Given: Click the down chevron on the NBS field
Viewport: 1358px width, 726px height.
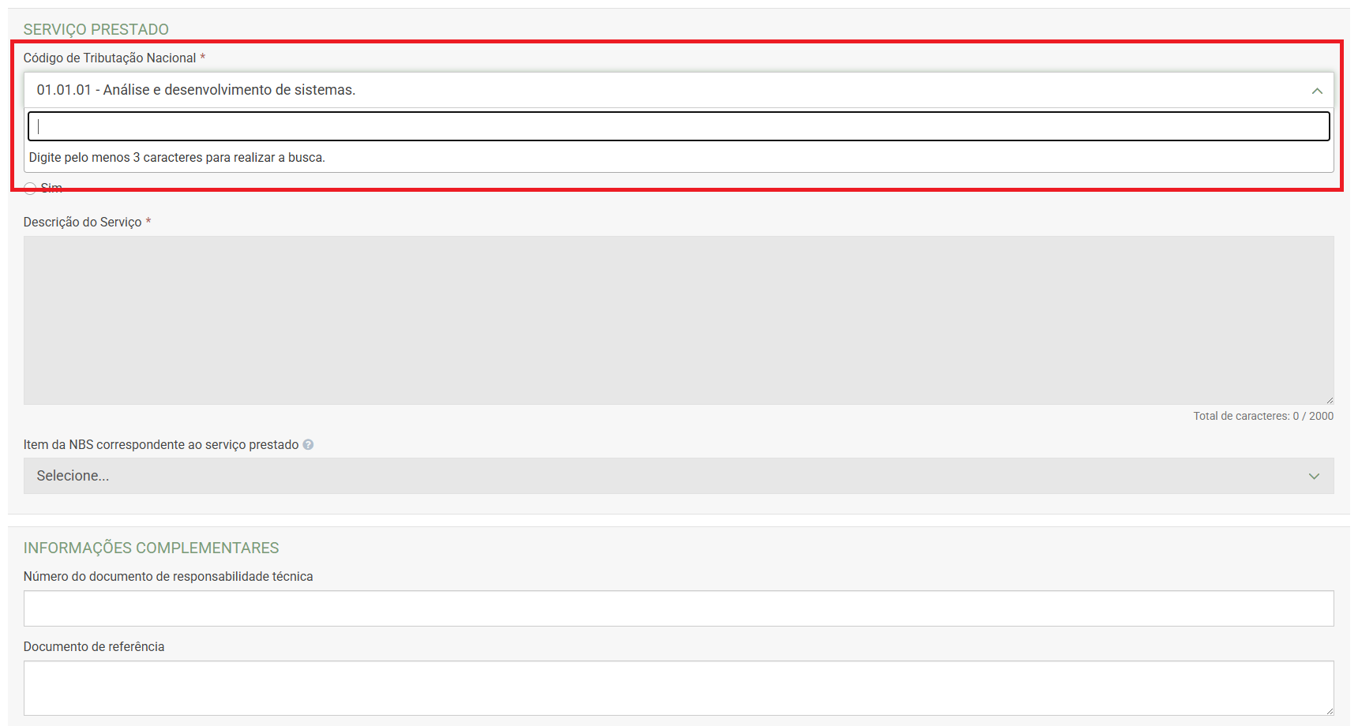Looking at the screenshot, I should (1314, 477).
